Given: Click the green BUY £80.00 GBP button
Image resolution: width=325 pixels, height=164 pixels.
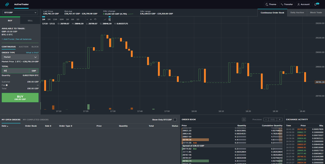Looking at the screenshot, I should click(x=20, y=98).
